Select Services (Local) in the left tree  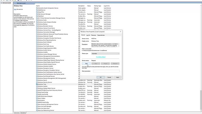[x=7, y=3]
